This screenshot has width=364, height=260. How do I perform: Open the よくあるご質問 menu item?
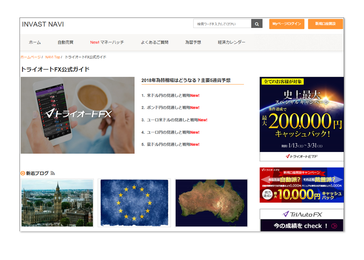click(154, 42)
